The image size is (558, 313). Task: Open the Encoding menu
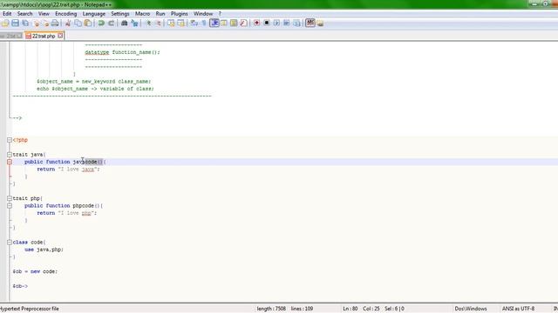tap(66, 14)
